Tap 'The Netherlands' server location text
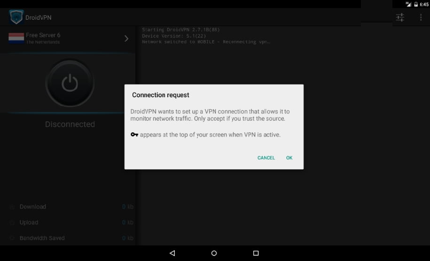 tap(43, 42)
